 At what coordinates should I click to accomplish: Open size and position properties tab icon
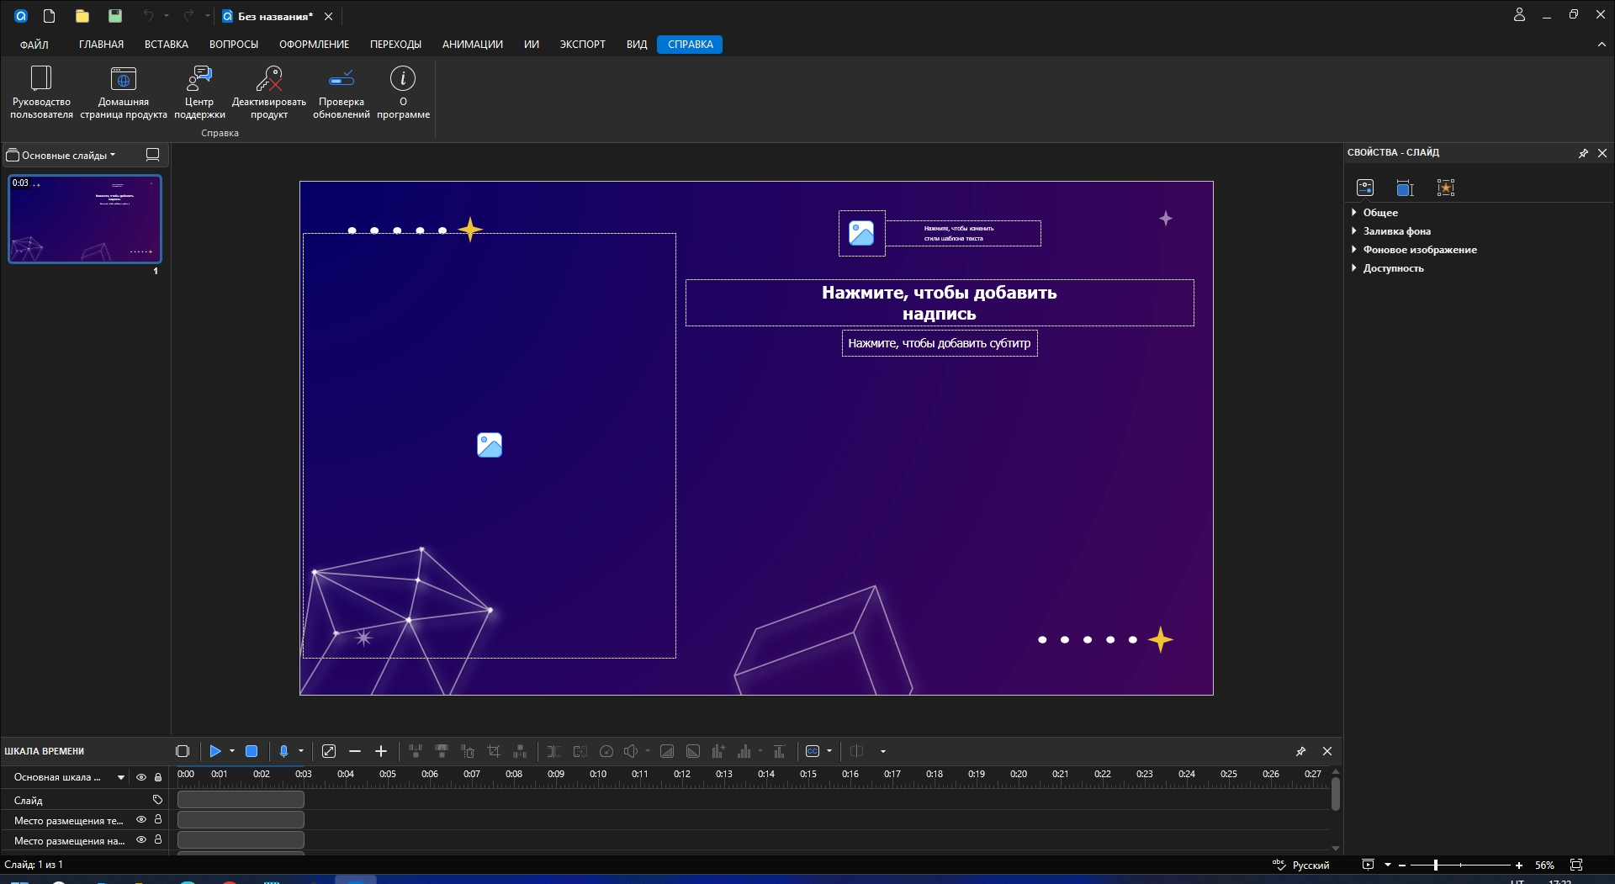(1405, 188)
